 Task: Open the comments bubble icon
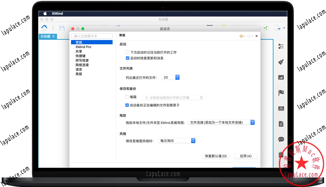281,139
